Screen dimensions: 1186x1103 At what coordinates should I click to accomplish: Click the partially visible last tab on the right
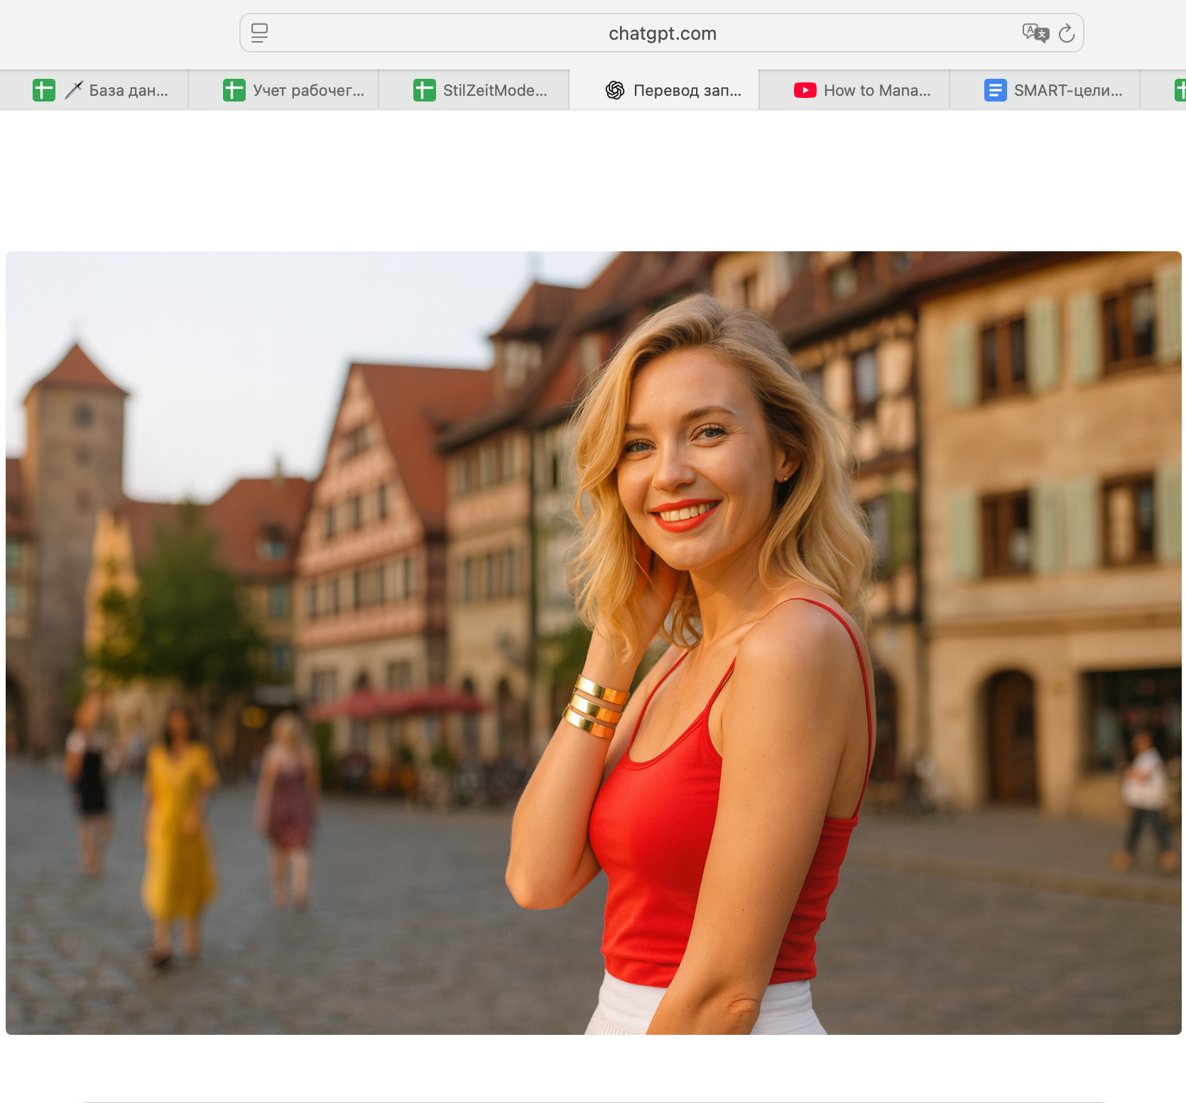(x=1164, y=90)
